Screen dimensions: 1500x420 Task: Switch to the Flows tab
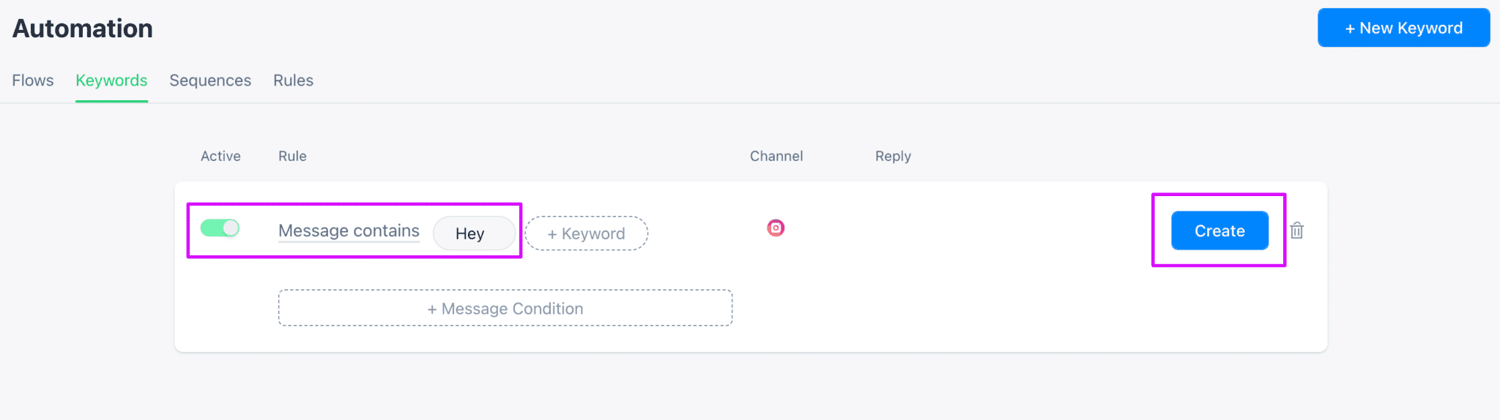tap(33, 80)
